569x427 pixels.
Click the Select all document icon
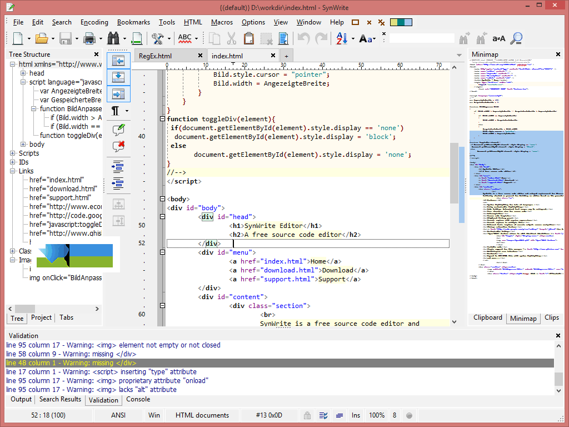(283, 38)
